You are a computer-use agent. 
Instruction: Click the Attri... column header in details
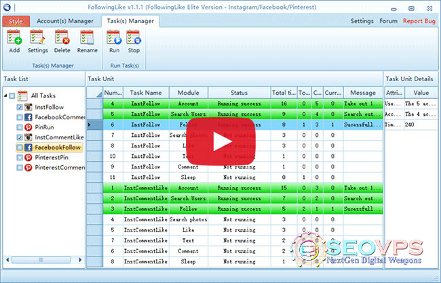tap(395, 93)
